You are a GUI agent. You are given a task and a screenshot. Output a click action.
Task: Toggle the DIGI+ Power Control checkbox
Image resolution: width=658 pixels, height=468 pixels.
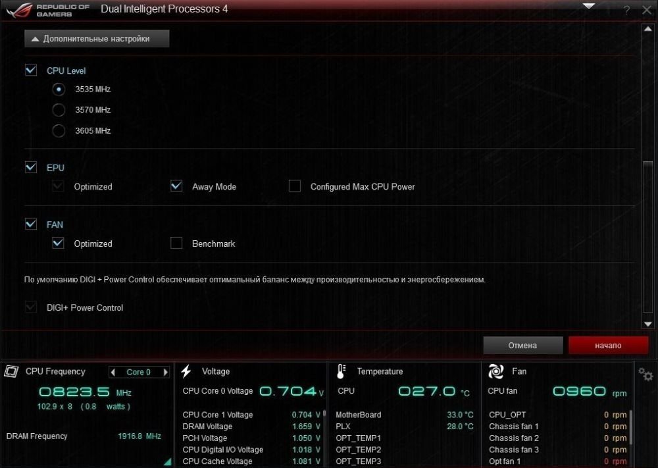(31, 307)
